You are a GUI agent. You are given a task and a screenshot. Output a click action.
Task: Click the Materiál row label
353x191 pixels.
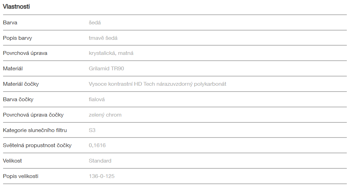click(13, 69)
